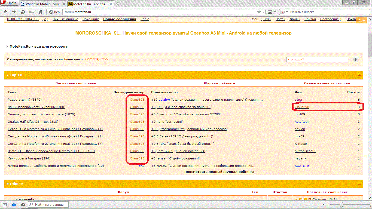Open Фильмы, которые стоит посмотреть topic
This screenshot has width=372, height=209.
click(x=41, y=114)
